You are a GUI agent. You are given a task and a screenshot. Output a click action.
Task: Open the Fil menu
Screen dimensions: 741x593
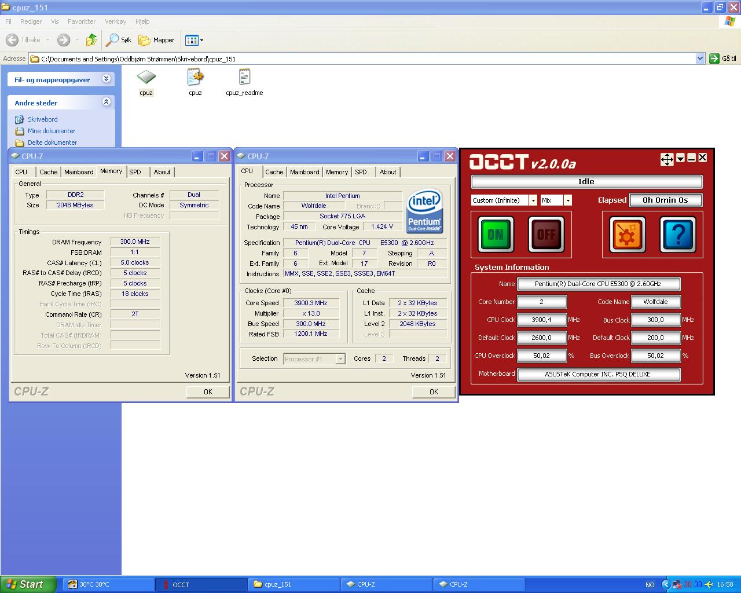tap(8, 21)
